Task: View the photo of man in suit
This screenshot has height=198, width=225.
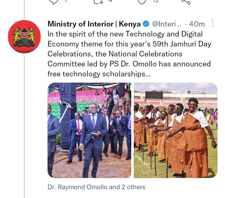Action: coord(89,130)
